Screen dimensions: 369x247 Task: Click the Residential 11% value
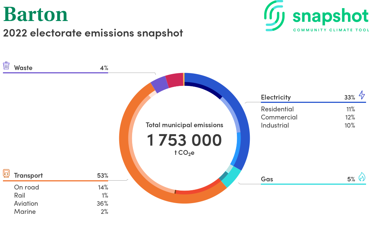click(351, 109)
